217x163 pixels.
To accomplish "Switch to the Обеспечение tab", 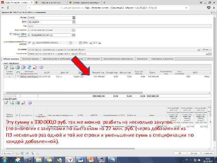I will click(93, 59).
